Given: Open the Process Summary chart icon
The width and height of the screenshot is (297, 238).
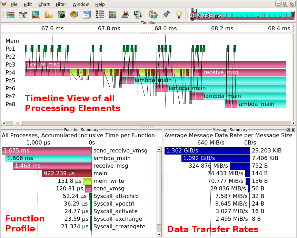Looking at the screenshot, I should coord(100,14).
